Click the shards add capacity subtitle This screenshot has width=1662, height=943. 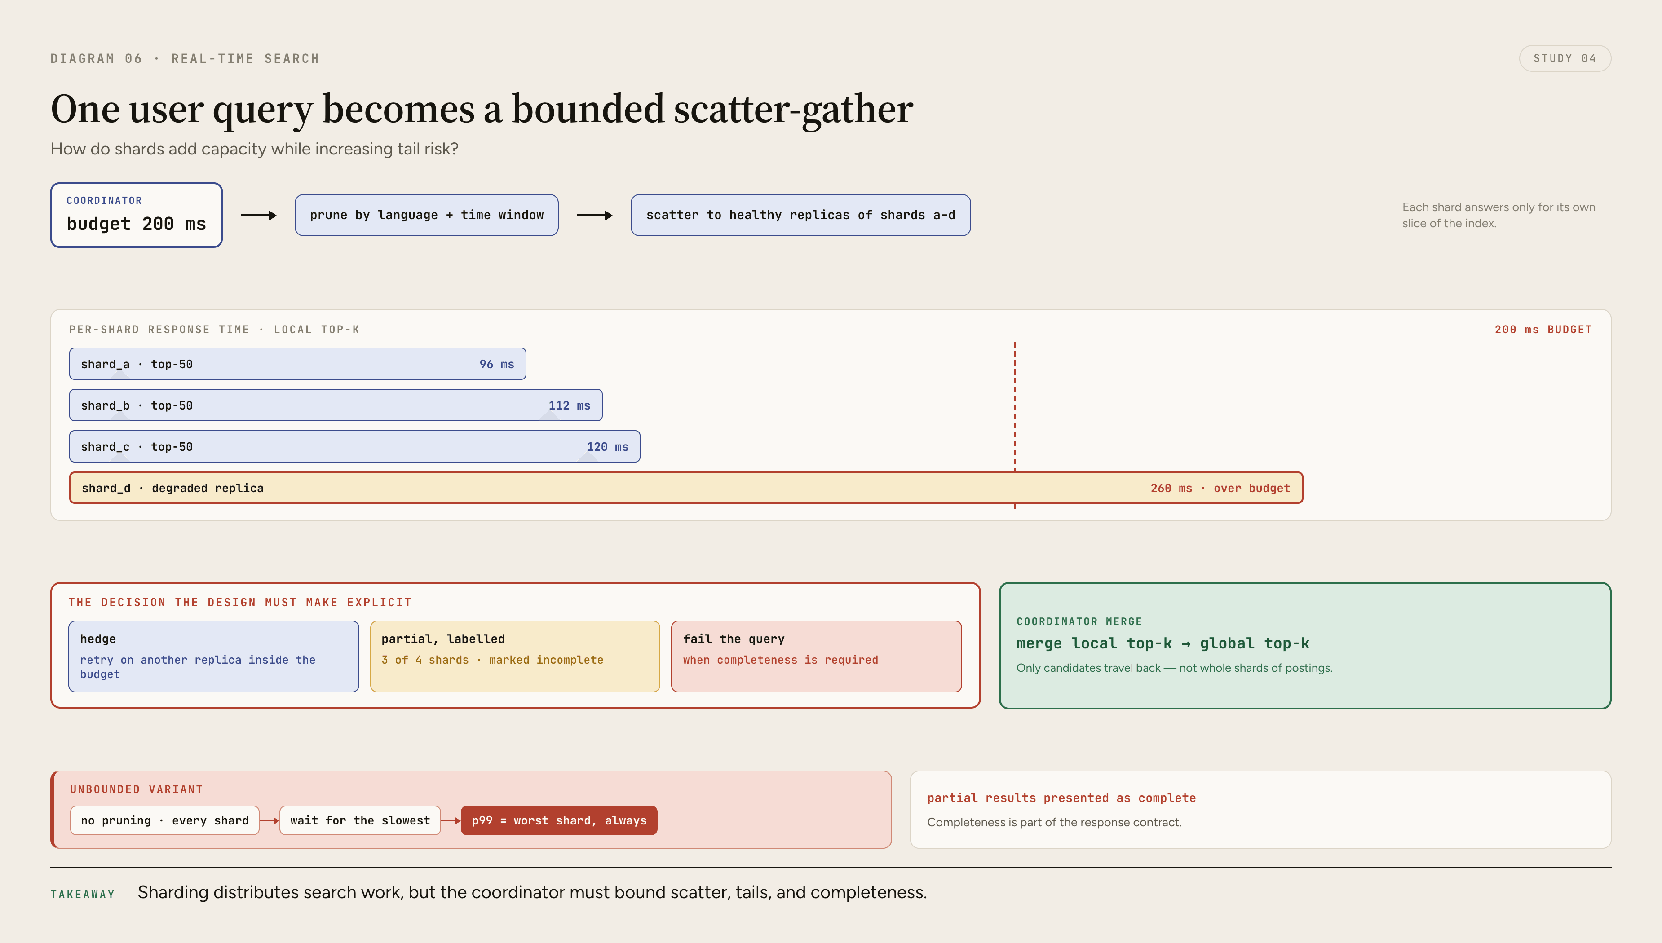tap(255, 149)
